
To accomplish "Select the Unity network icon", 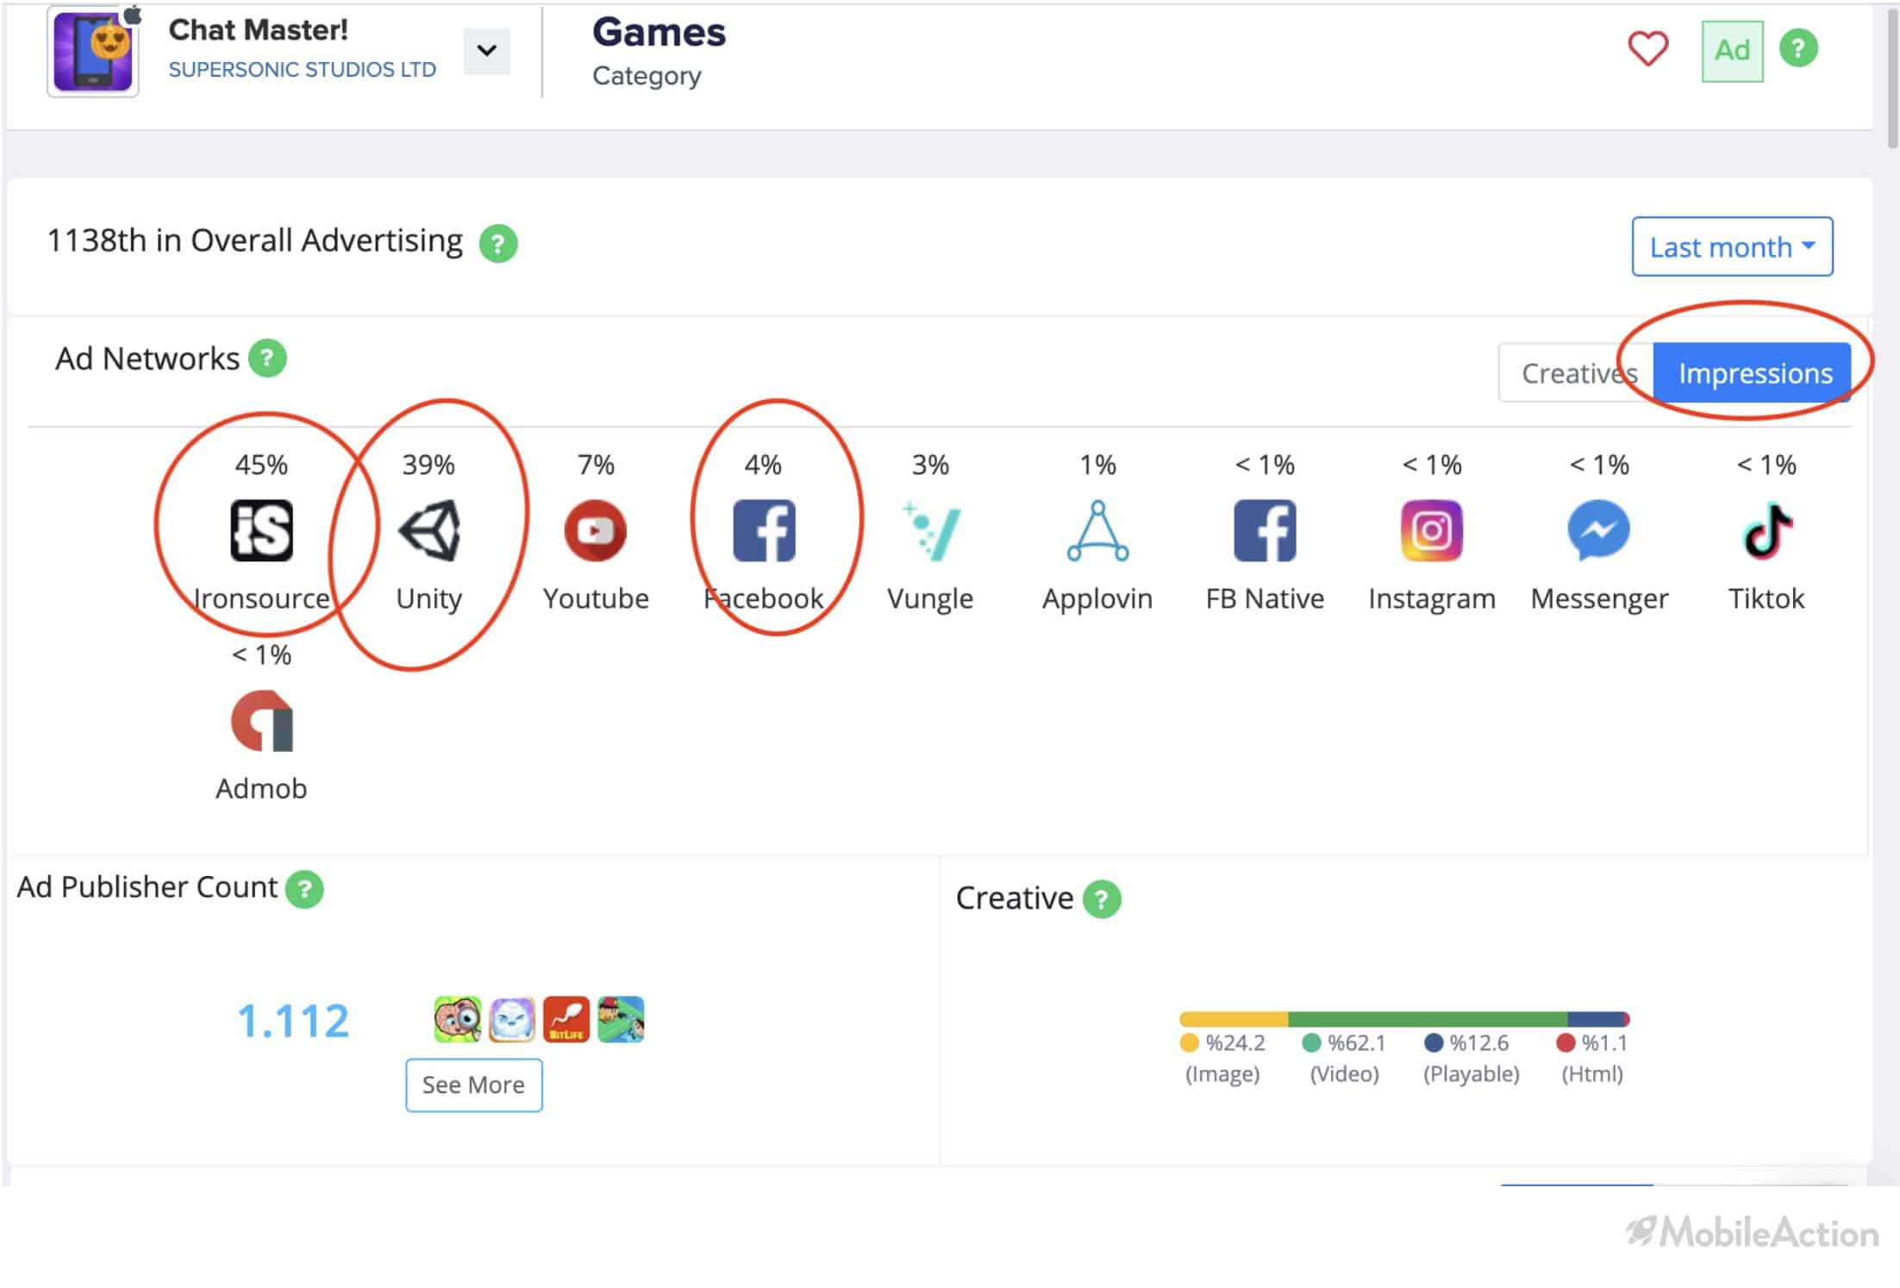I will click(428, 529).
